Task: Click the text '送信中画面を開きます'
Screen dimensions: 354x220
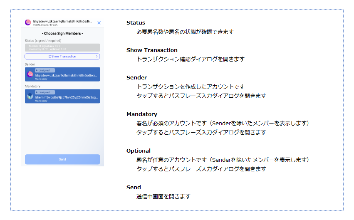Action: 163,197
